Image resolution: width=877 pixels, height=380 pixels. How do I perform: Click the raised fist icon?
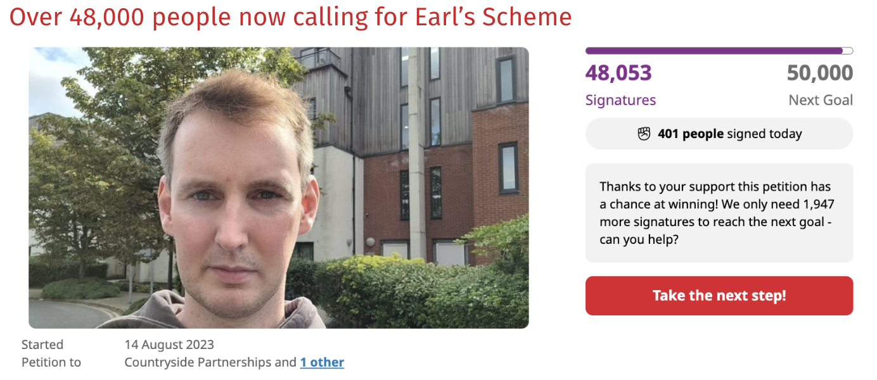[x=644, y=134]
